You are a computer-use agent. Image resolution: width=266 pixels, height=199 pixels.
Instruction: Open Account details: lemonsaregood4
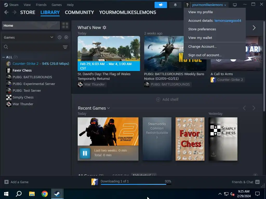tap(215, 20)
